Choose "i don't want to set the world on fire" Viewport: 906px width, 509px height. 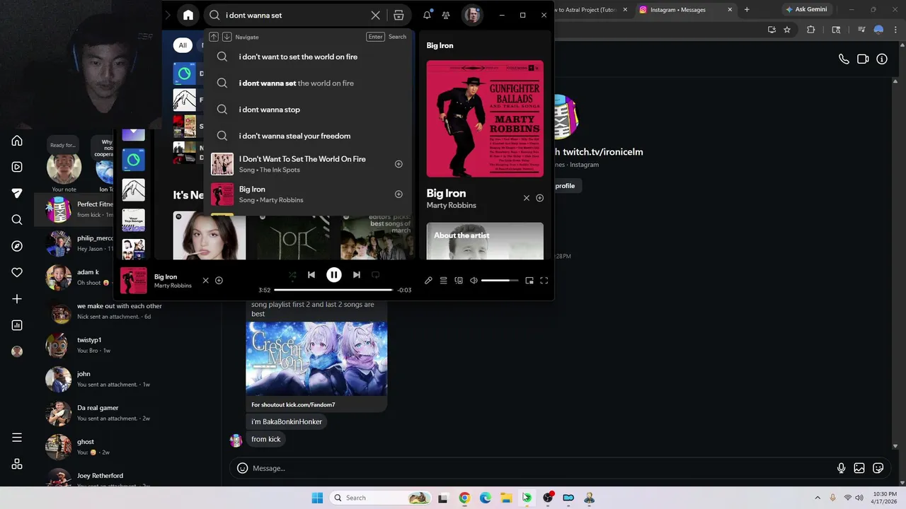(x=307, y=57)
